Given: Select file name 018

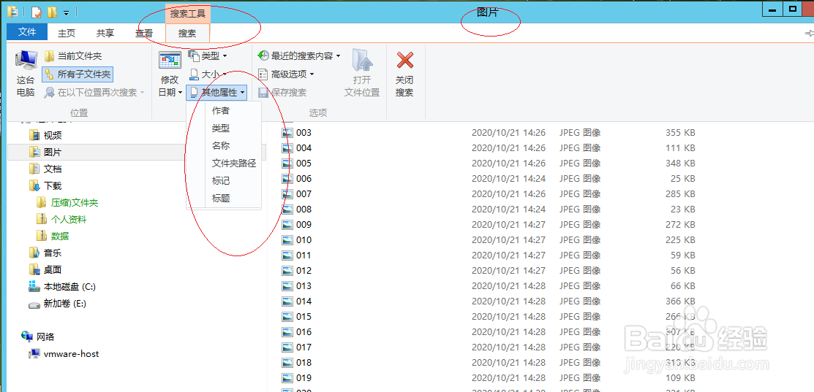Looking at the screenshot, I should click(304, 363).
